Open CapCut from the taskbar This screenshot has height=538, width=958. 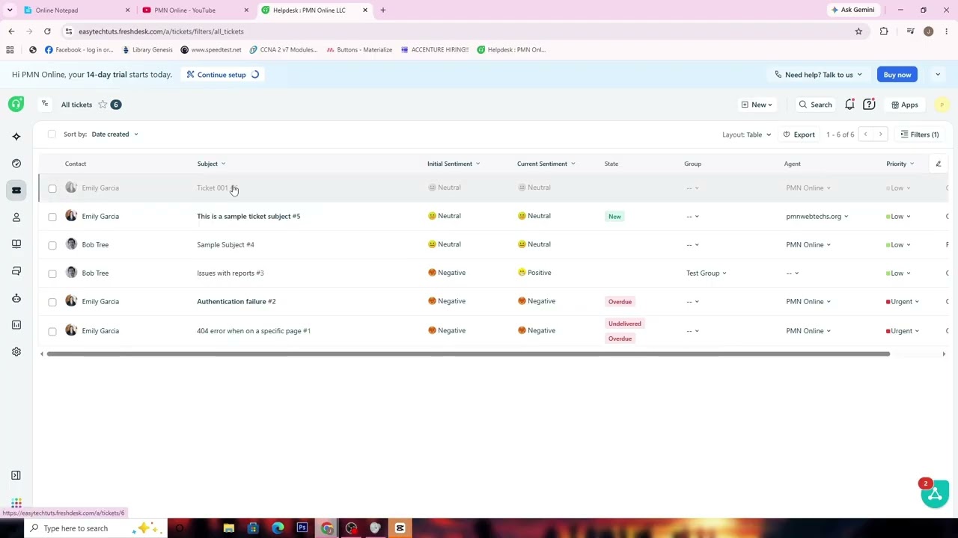point(400,528)
